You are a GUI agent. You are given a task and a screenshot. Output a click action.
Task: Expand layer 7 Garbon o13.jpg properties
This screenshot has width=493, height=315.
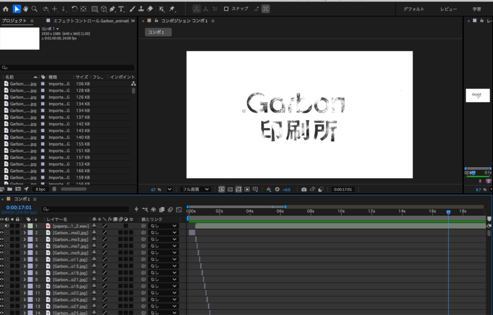click(25, 266)
